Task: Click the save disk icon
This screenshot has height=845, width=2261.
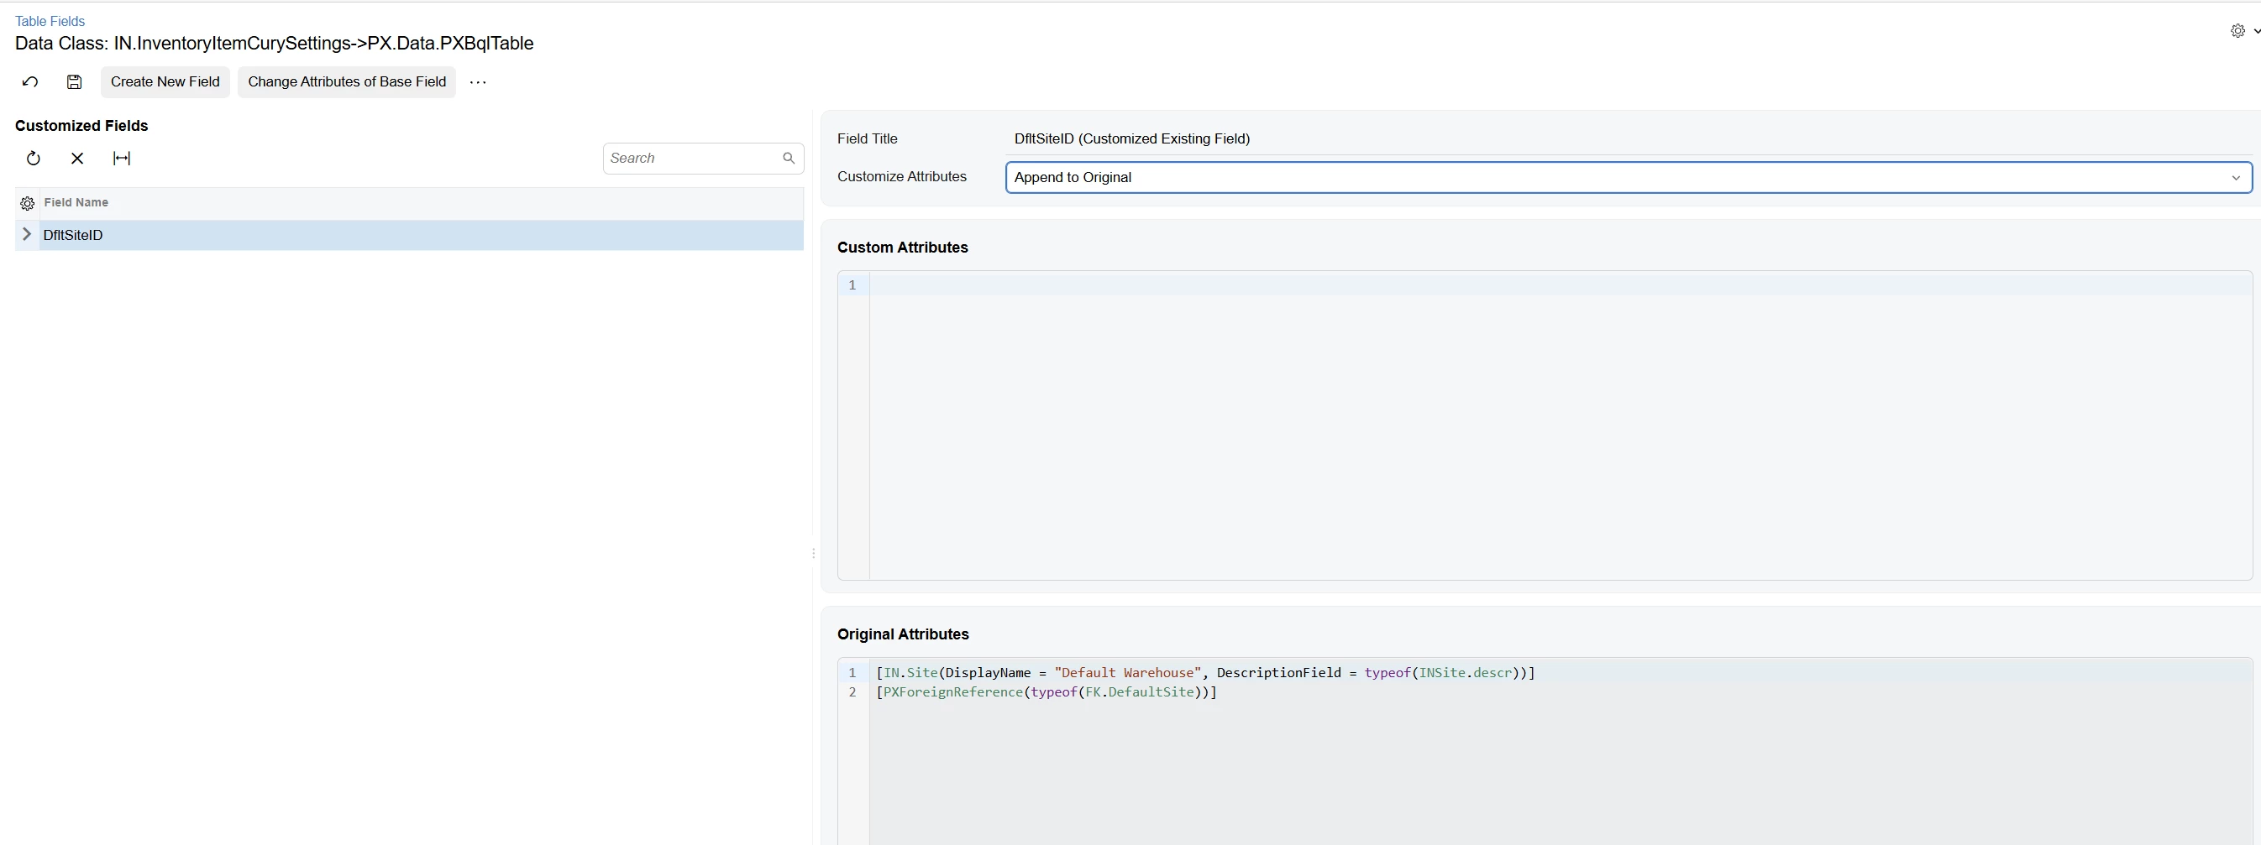Action: click(x=75, y=81)
